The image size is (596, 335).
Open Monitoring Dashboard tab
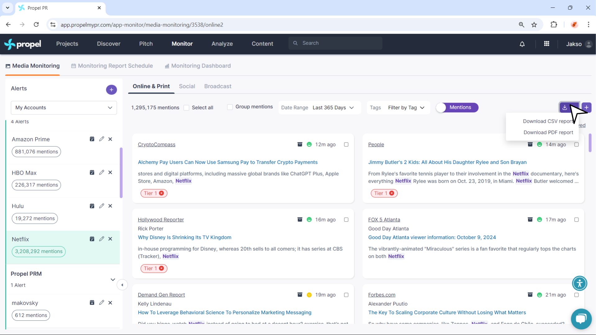tap(198, 66)
